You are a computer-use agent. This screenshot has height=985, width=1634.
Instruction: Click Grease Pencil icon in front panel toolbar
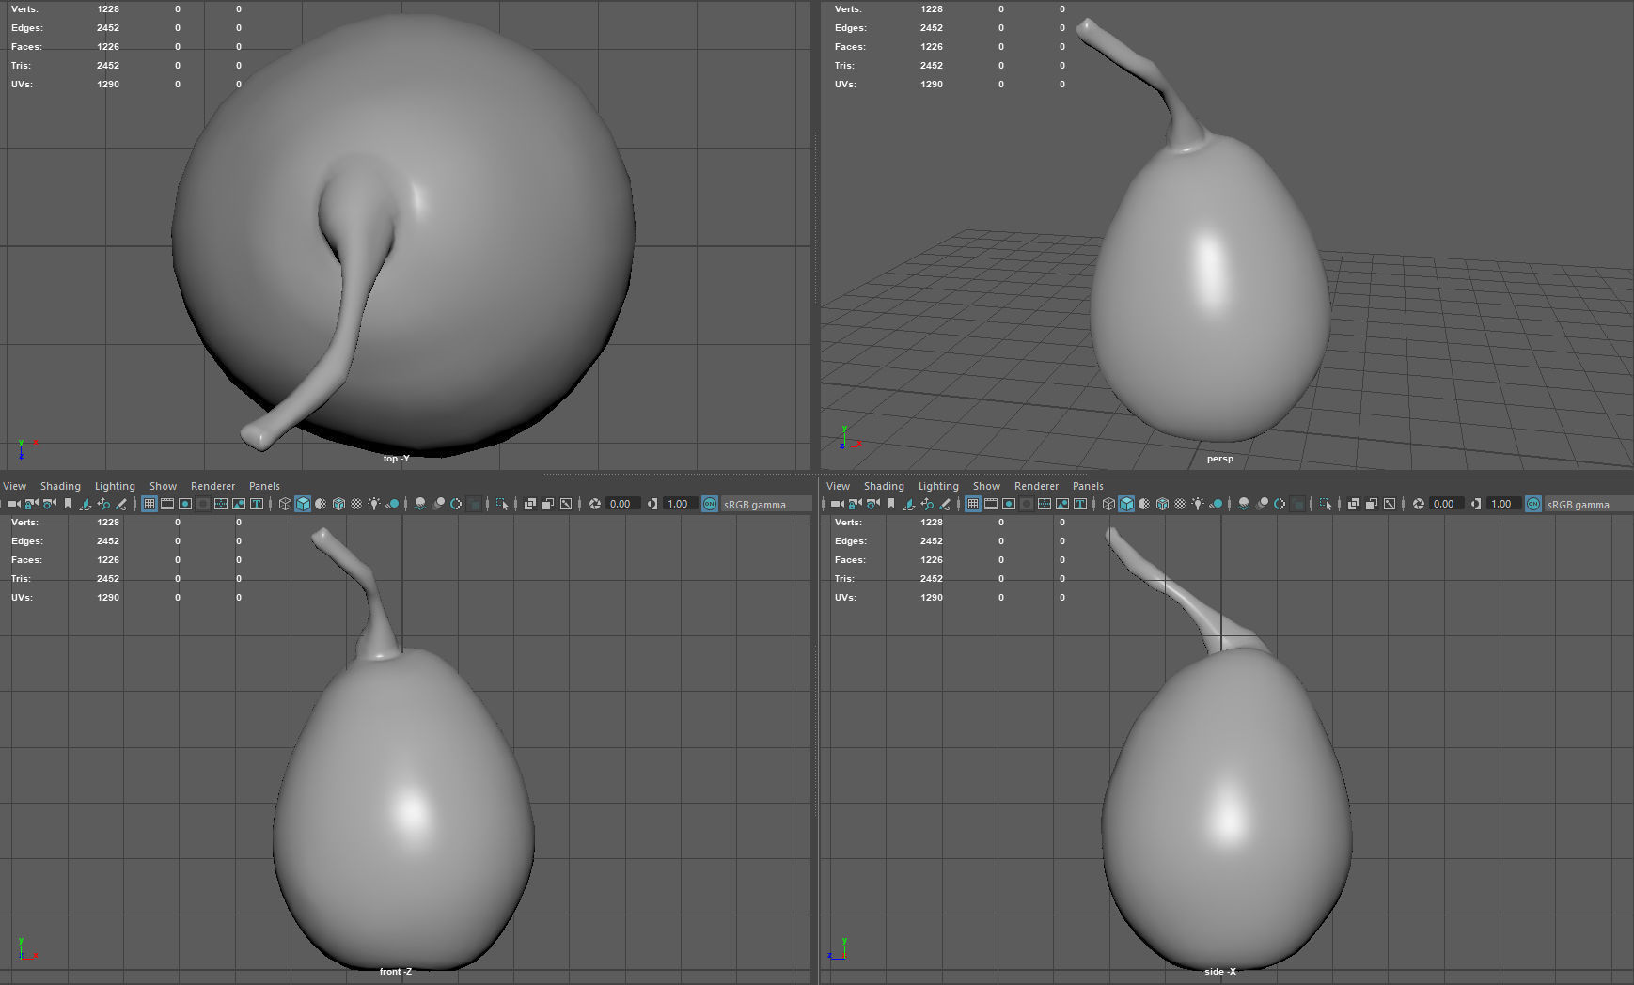[121, 504]
